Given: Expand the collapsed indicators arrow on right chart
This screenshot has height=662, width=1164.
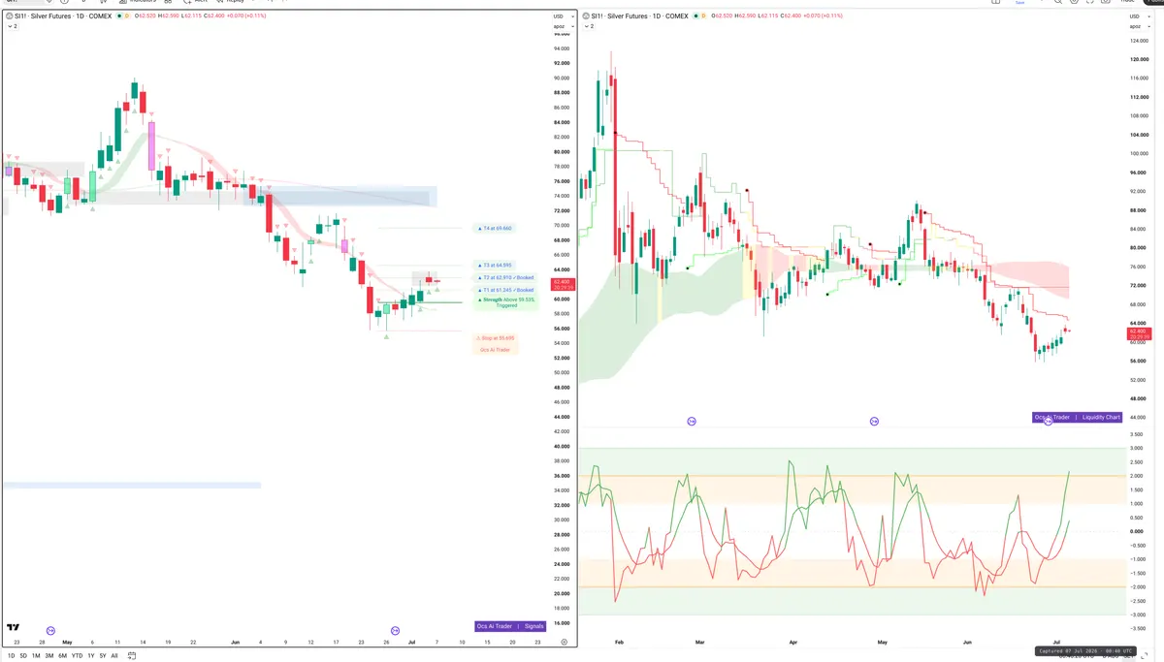Looking at the screenshot, I should (589, 26).
